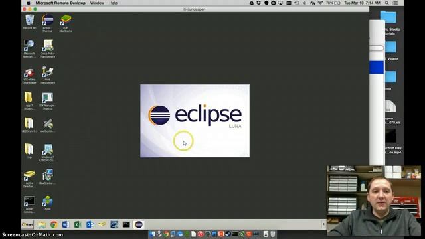425x239 pixels.
Task: Launch the eclipse Shortcut desktop icon
Action: tap(47, 23)
